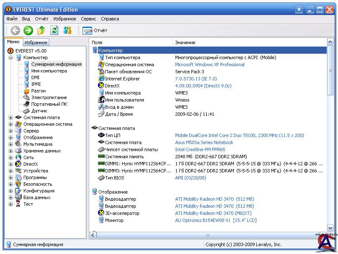Open Microsoft Windows XP Professional link

[x=210, y=65]
